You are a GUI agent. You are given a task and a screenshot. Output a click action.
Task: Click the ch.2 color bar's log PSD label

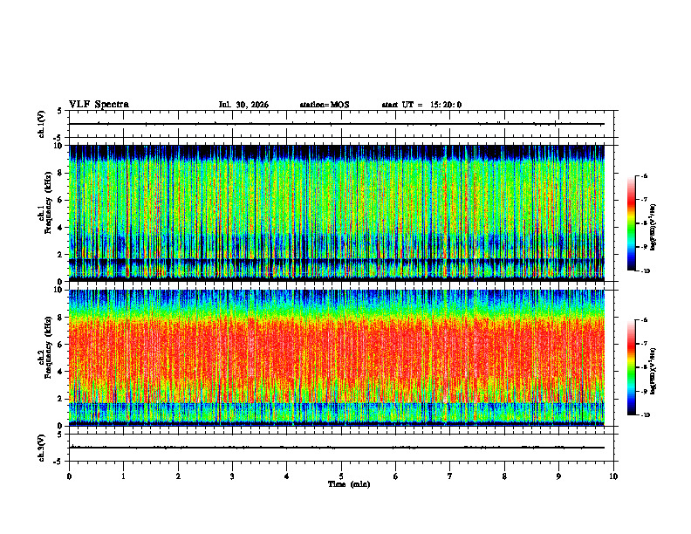tap(653, 371)
